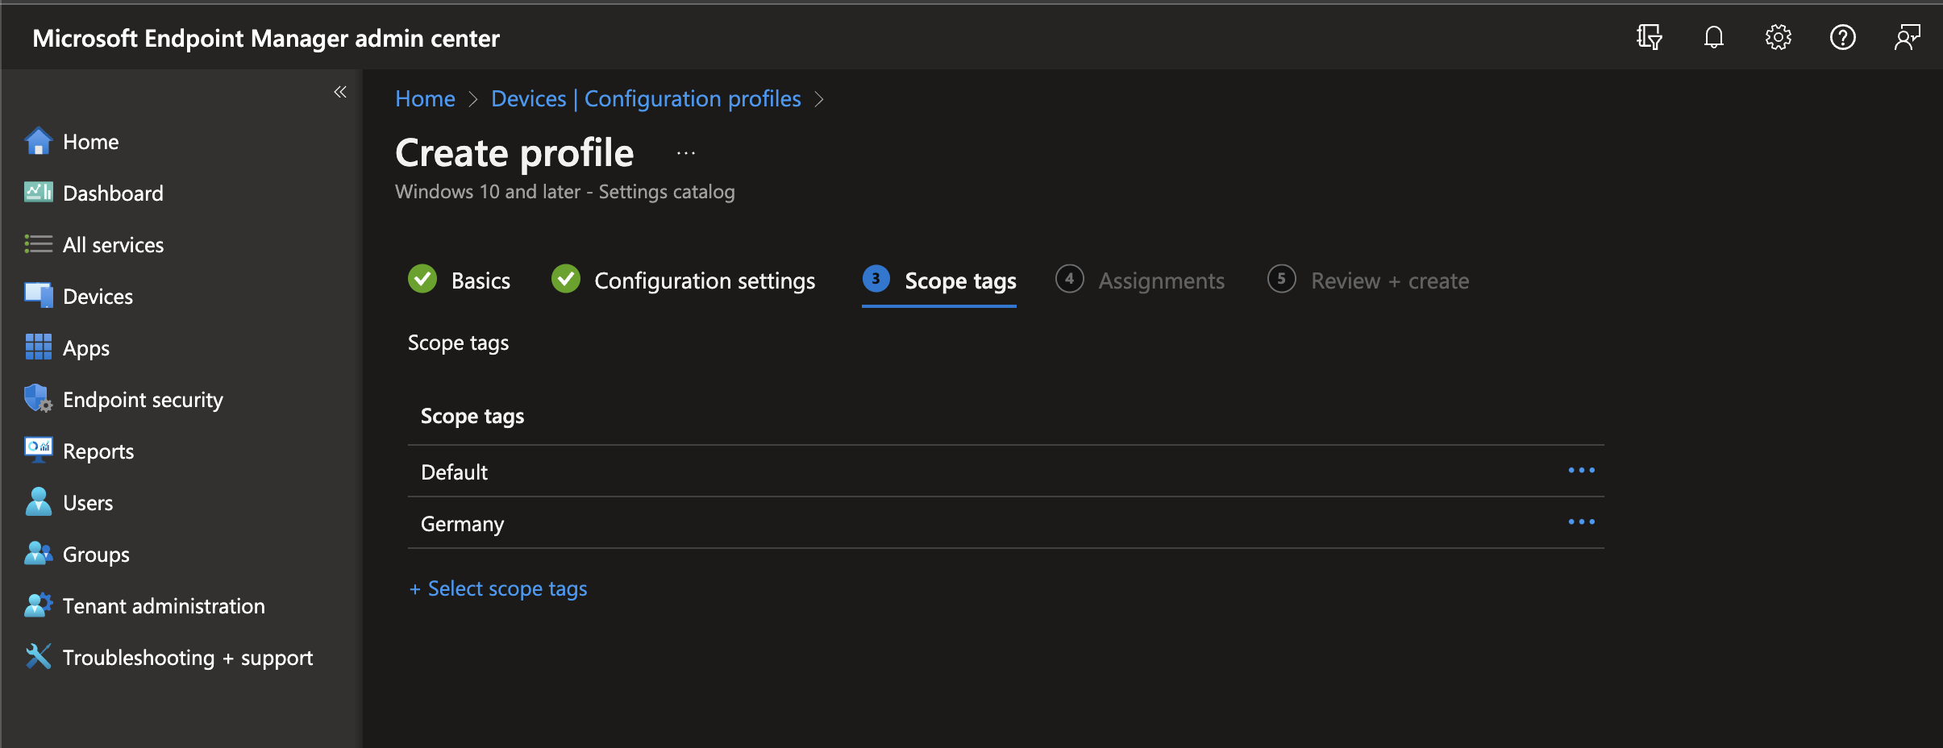1943x748 pixels.
Task: Open Devices | Configuration profiles breadcrumb
Action: click(645, 98)
